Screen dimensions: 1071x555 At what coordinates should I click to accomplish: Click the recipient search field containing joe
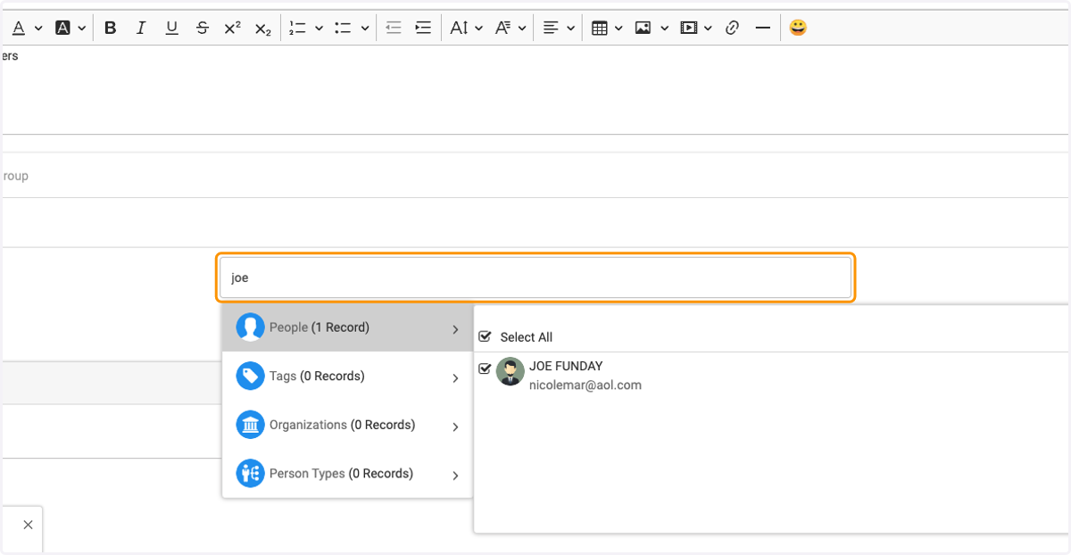tap(535, 277)
